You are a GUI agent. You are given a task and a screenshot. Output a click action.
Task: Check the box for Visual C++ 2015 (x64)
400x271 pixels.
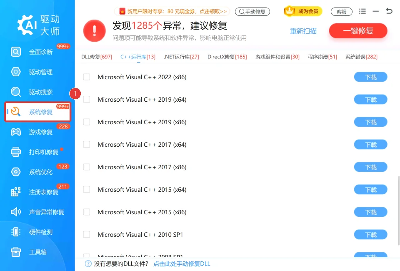(x=87, y=189)
